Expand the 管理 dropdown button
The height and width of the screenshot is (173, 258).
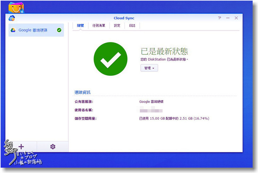[149, 68]
